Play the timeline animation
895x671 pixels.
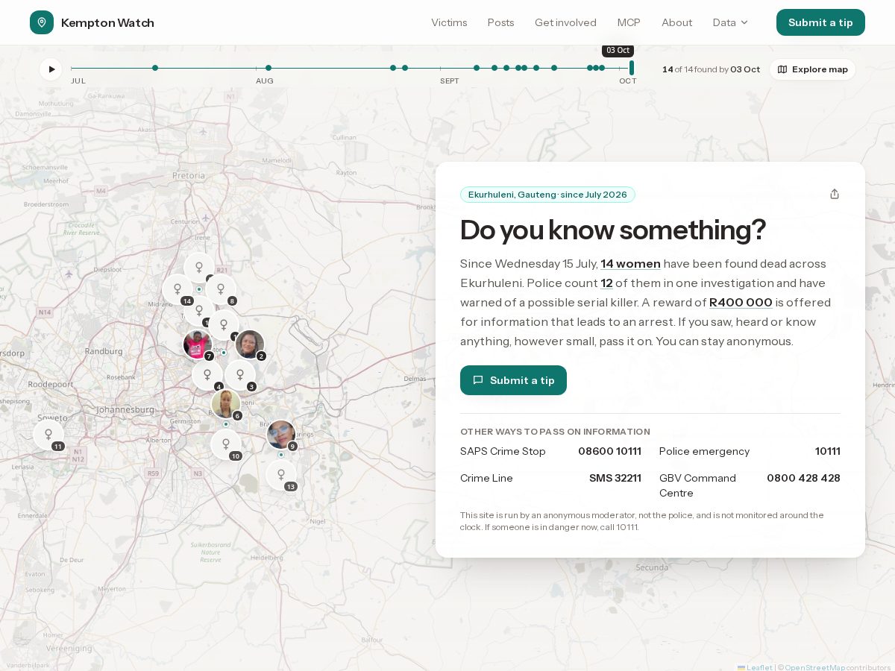click(x=51, y=69)
